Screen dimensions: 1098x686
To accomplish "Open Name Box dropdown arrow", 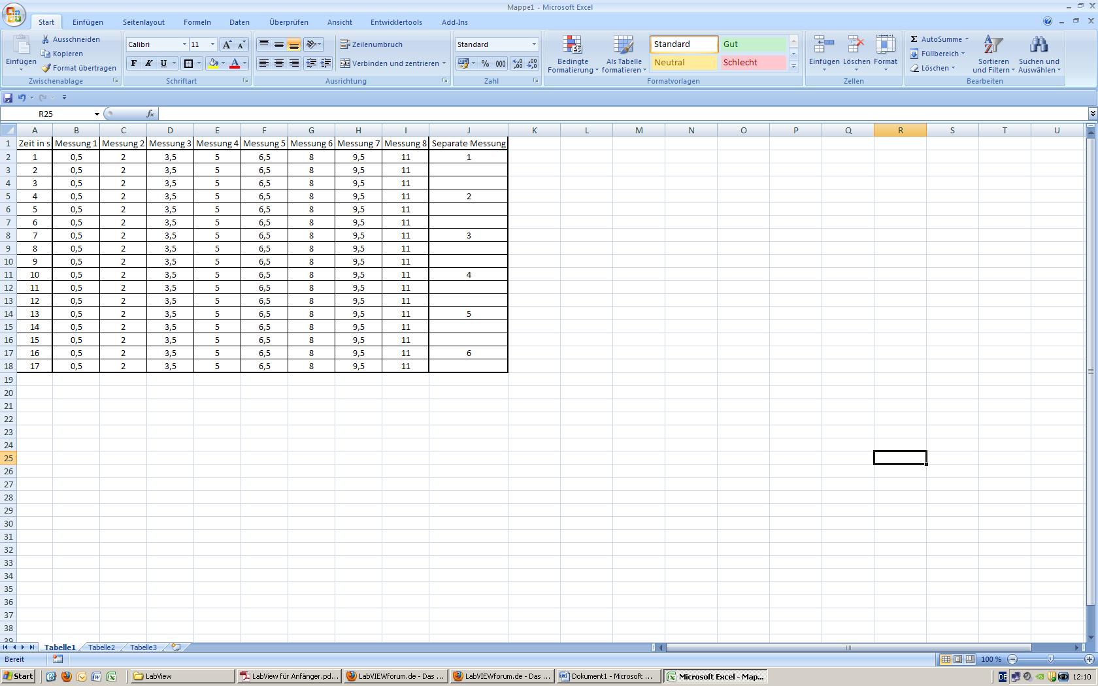I will click(x=97, y=114).
